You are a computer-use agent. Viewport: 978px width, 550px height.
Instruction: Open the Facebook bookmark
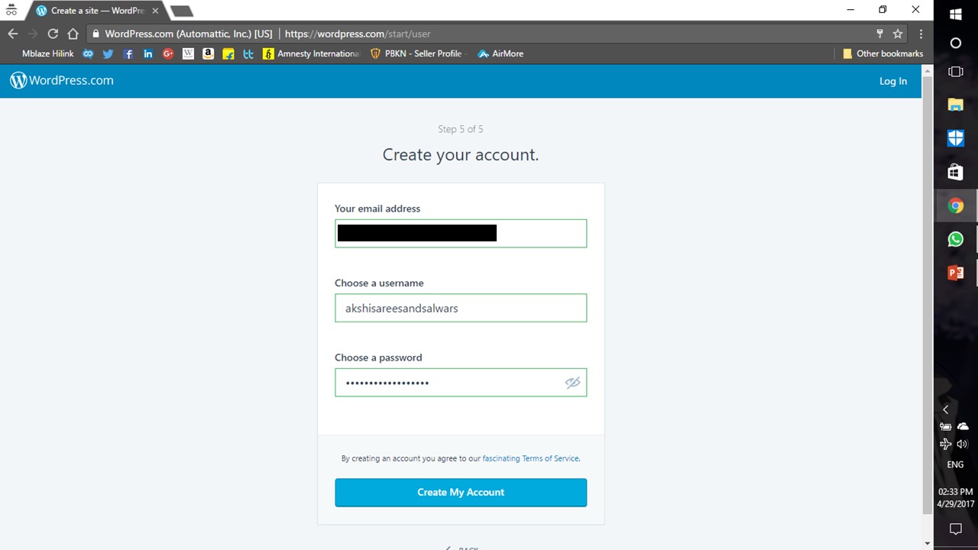[x=128, y=54]
